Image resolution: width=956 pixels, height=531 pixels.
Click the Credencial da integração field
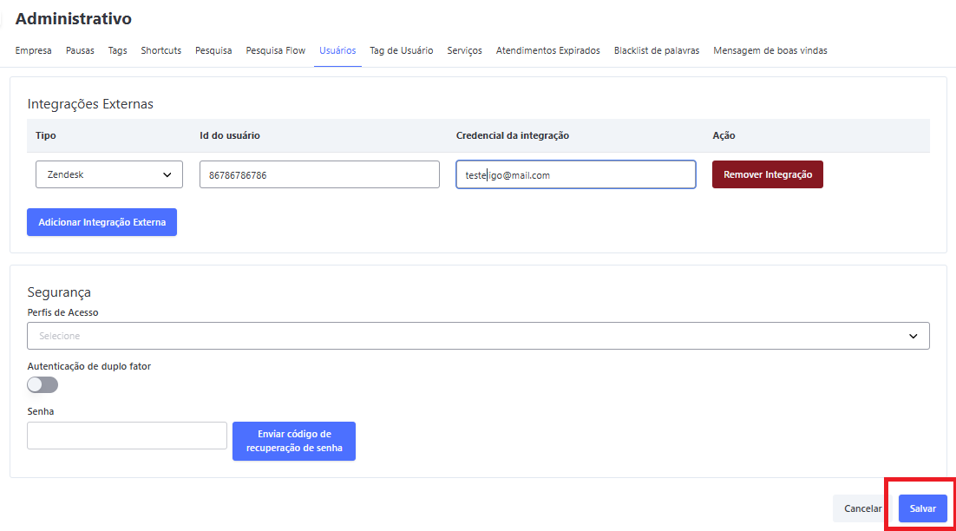(575, 174)
